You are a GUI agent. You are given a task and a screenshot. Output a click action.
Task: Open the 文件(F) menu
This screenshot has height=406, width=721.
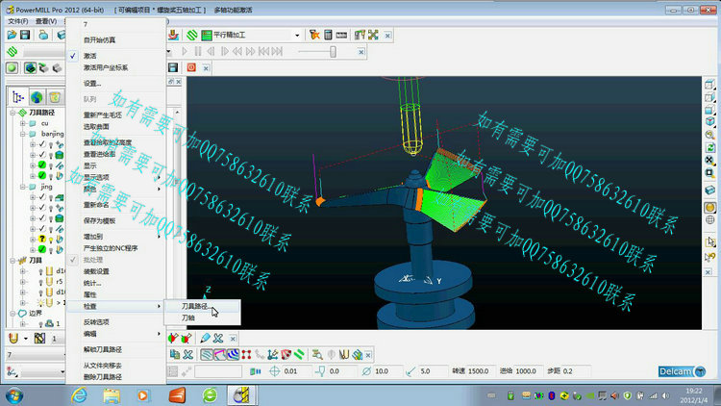point(18,21)
